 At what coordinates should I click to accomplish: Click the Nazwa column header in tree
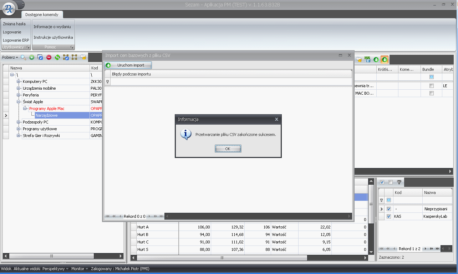[x=49, y=68]
